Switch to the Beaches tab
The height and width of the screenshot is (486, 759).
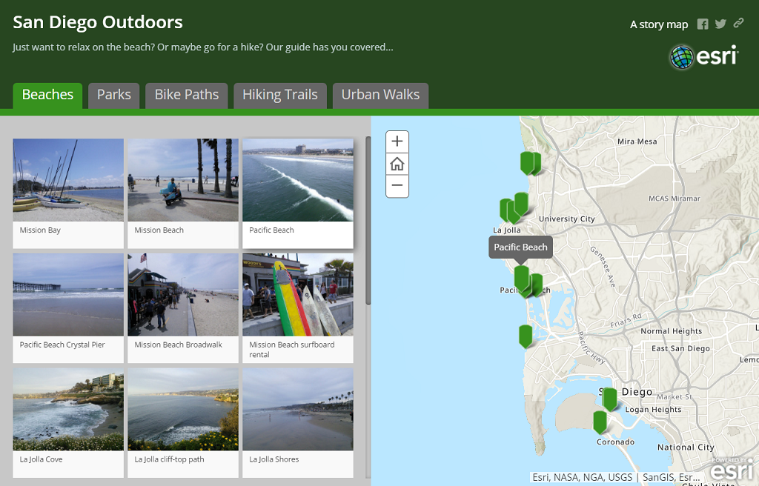47,95
